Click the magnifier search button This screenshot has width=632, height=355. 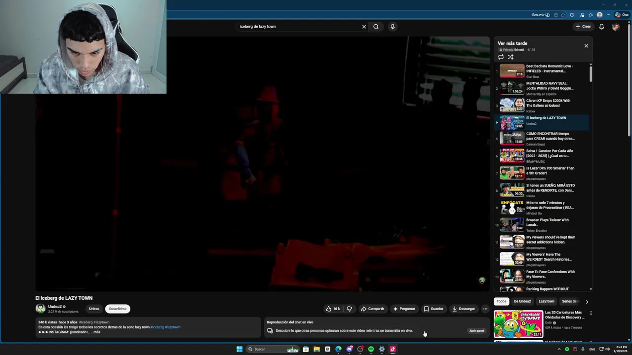tap(376, 27)
